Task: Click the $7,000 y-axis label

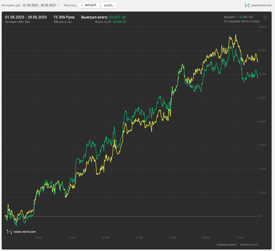Action: pos(262,51)
